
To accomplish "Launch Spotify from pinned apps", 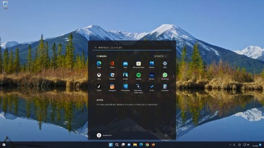I will (x=139, y=76).
